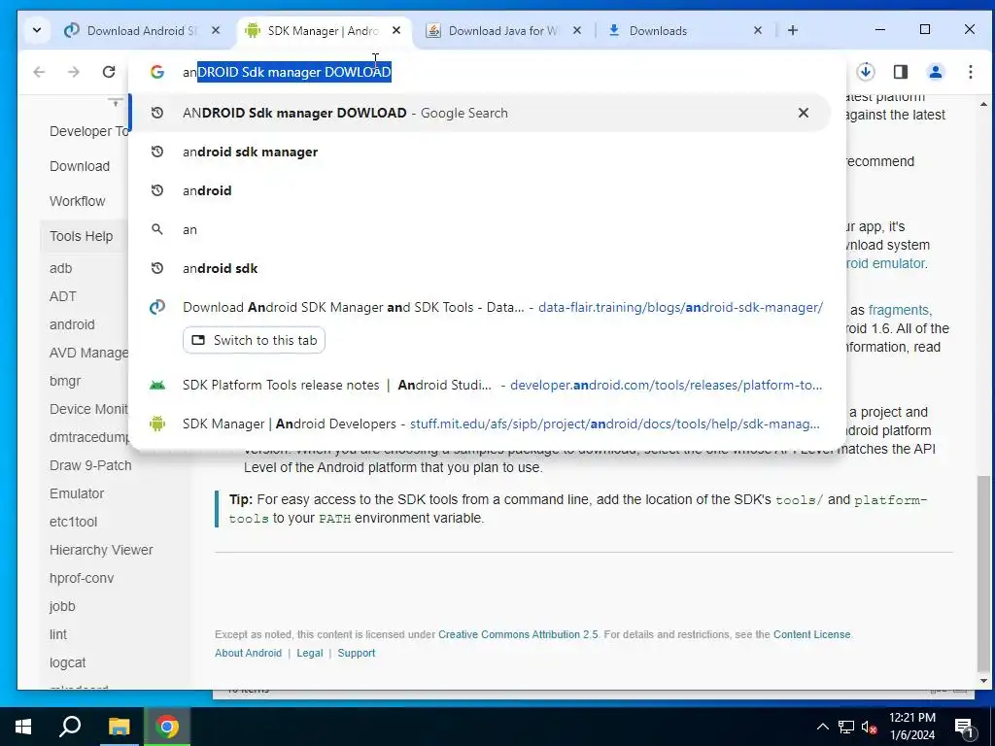Go back to previous page
The width and height of the screenshot is (995, 746).
(39, 72)
